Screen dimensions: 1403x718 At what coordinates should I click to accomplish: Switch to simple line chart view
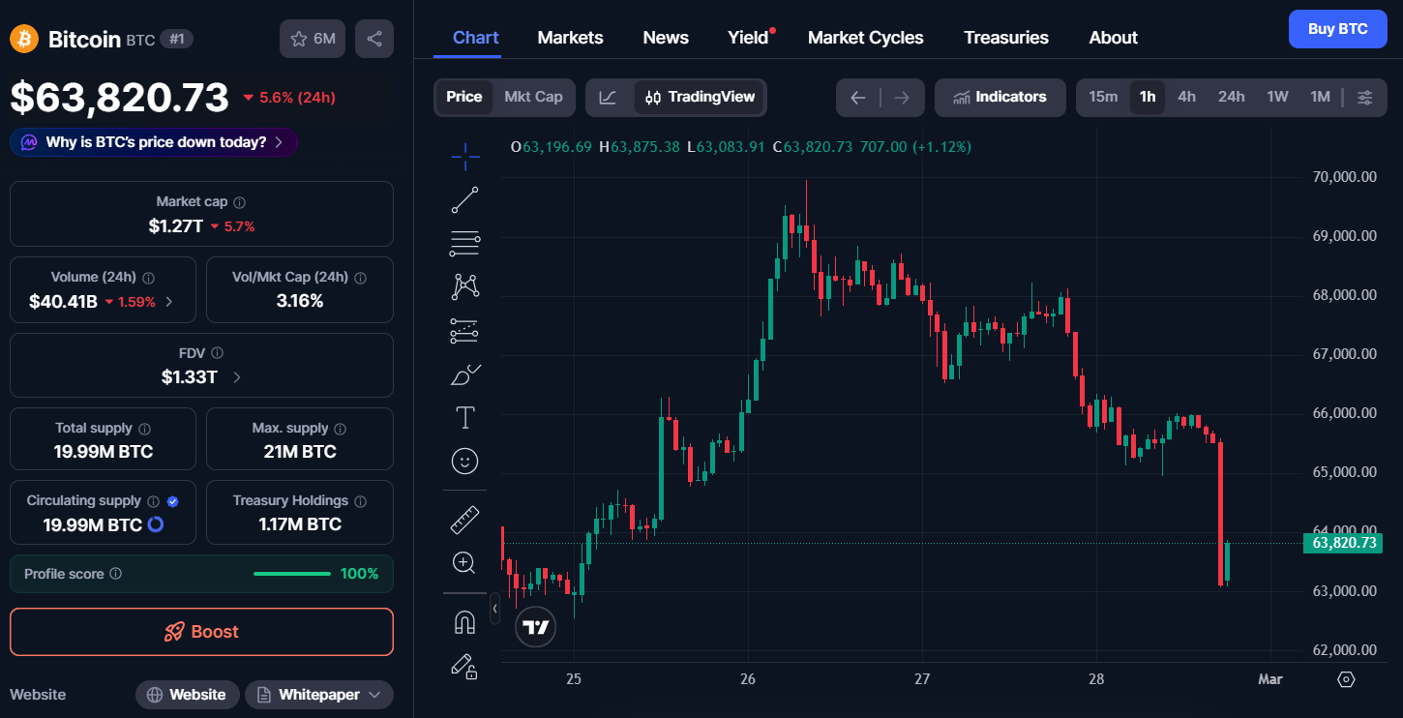coord(608,97)
